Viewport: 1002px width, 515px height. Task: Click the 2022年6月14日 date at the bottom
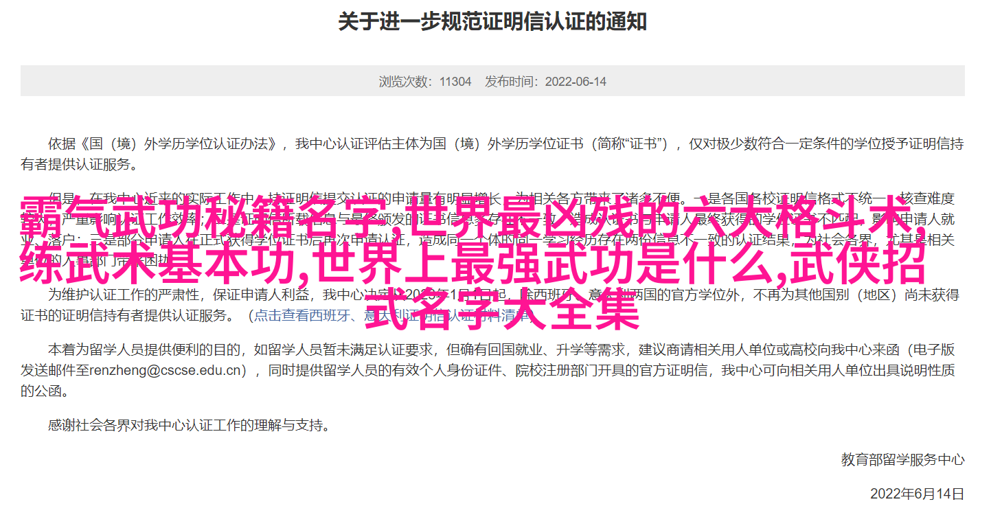coord(917,493)
